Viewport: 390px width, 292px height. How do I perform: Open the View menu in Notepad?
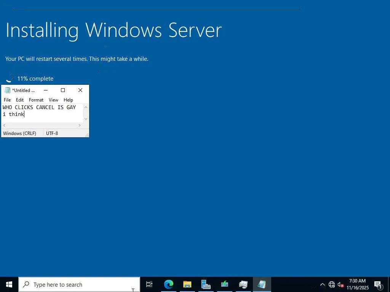53,100
